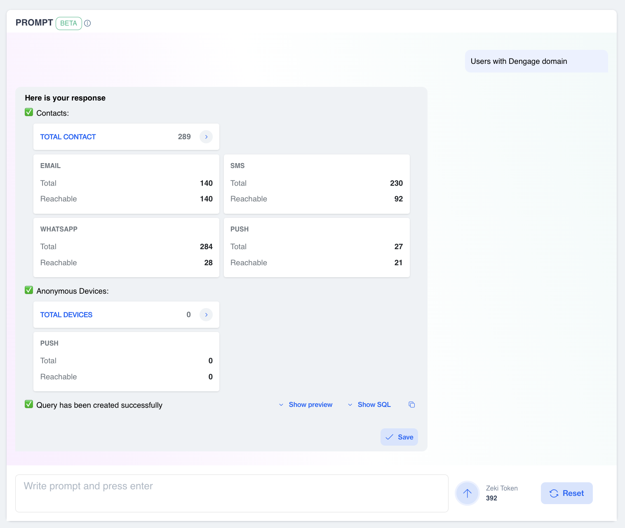The width and height of the screenshot is (625, 528).
Task: Focus the write prompt text field
Action: [232, 493]
